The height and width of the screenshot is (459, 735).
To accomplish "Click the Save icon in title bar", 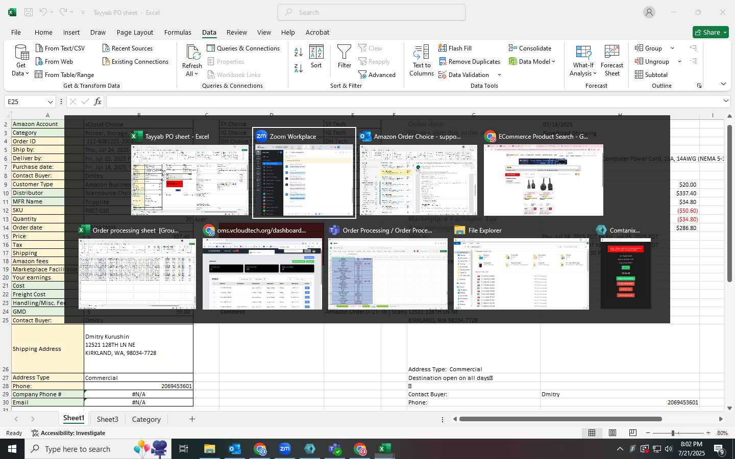I will tap(29, 12).
